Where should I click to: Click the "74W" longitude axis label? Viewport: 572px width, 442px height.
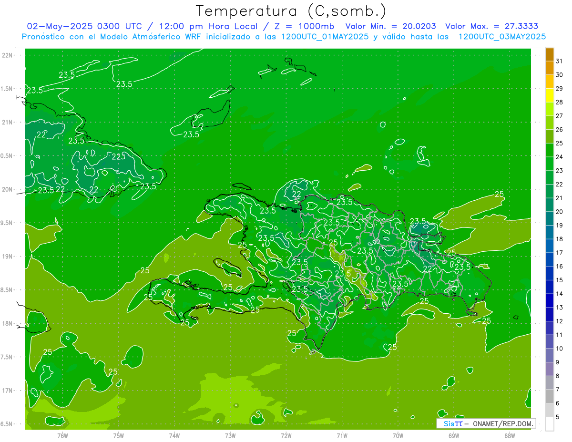point(174,436)
